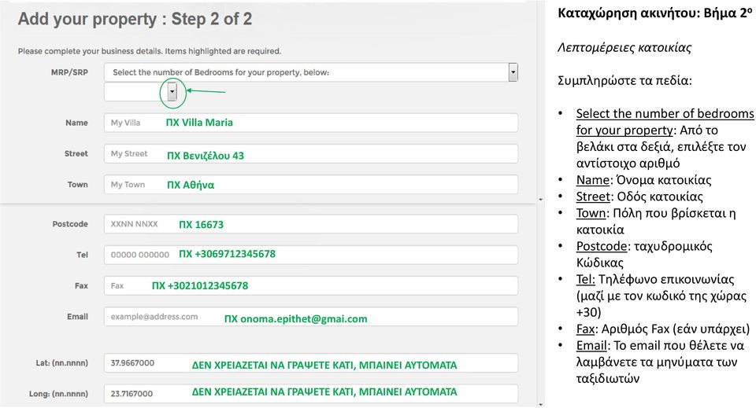756x408 pixels.
Task: Click the Long coordinate field
Action: (311, 394)
